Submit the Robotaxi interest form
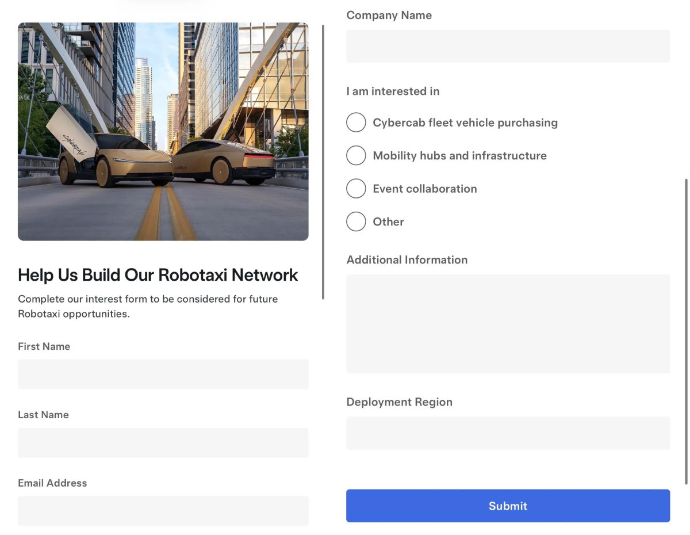Image resolution: width=690 pixels, height=535 pixels. 508,506
